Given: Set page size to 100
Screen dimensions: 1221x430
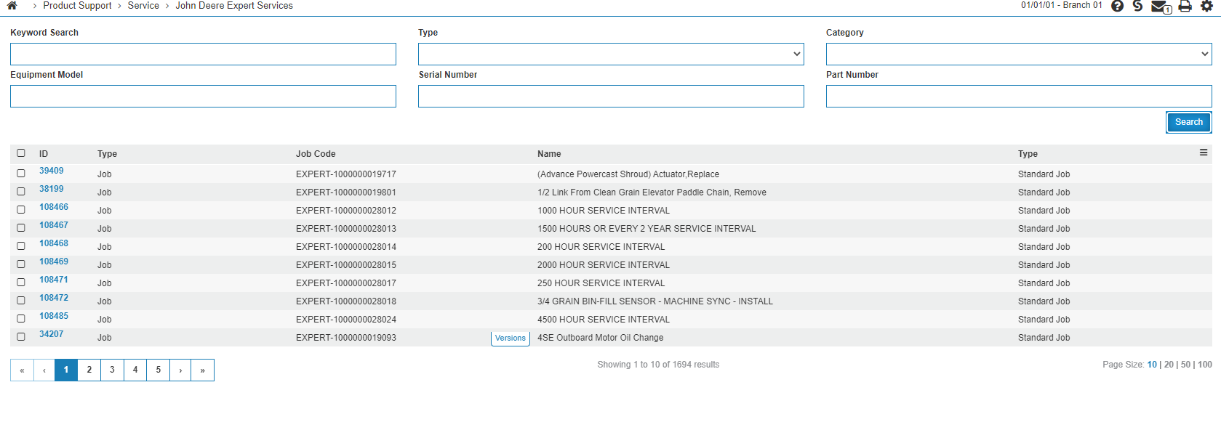Looking at the screenshot, I should point(1205,365).
